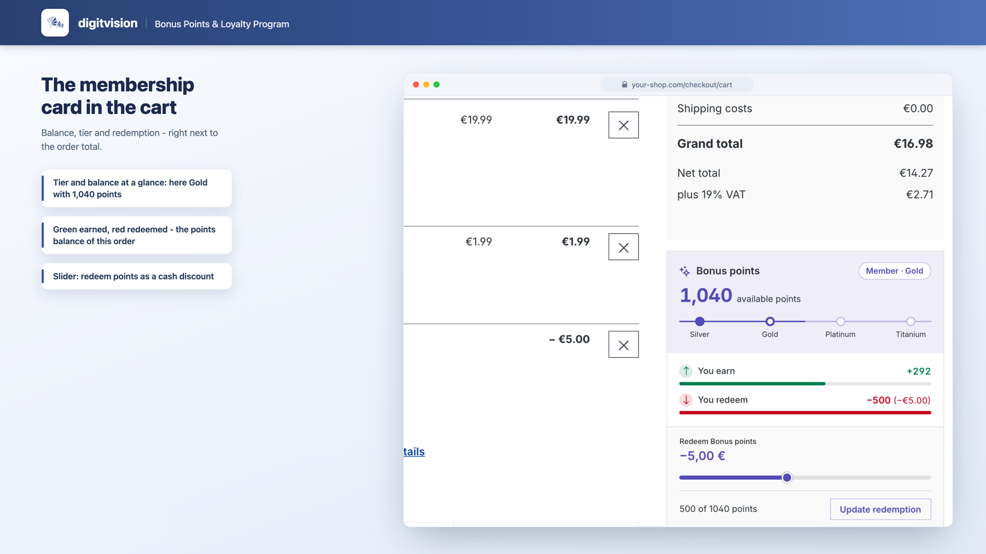
Task: Click the red You redeem progress bar
Action: [x=805, y=412]
